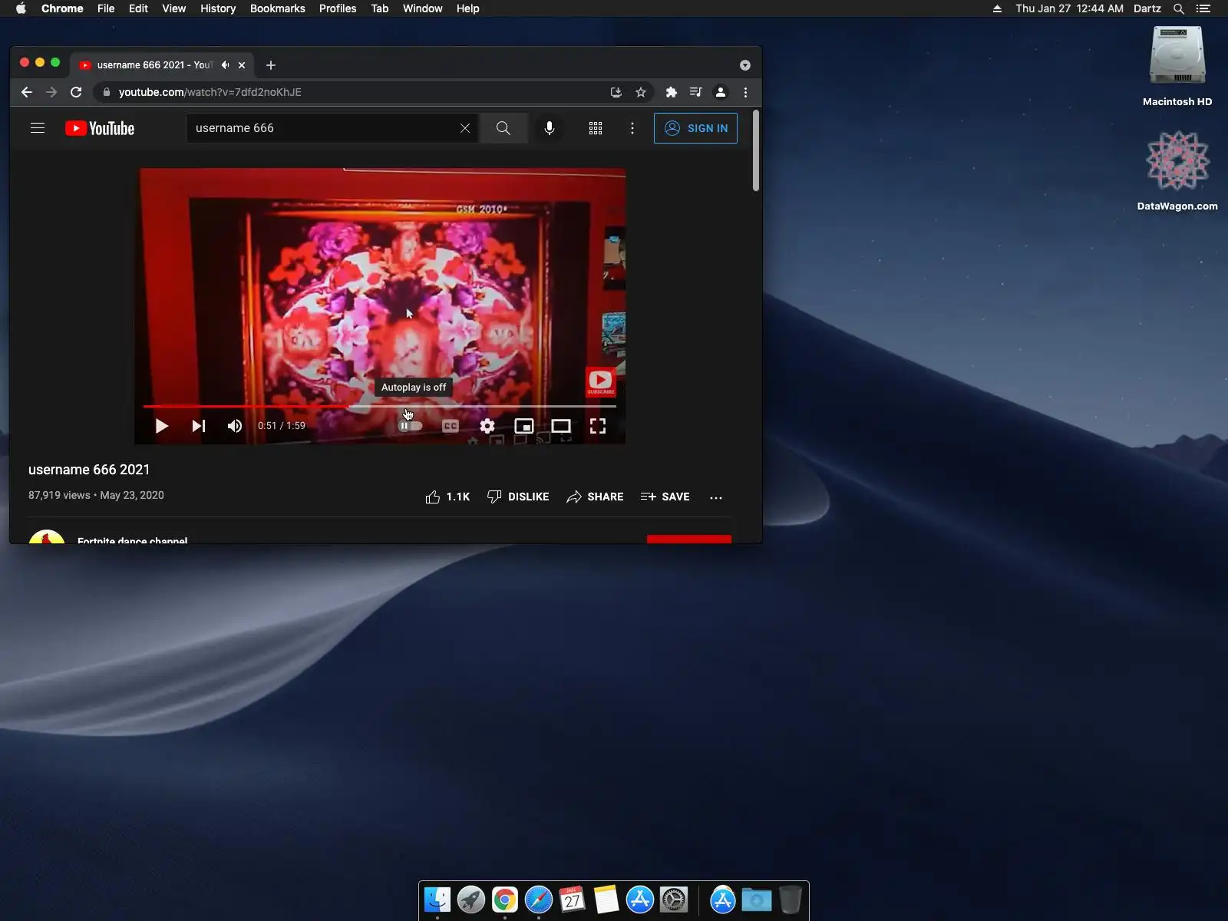1228x921 pixels.
Task: Open a new Chrome tab
Action: pyautogui.click(x=271, y=65)
